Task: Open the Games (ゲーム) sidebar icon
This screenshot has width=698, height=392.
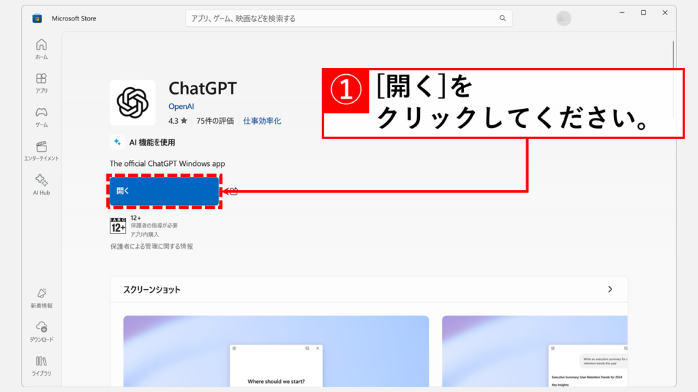Action: (x=42, y=116)
